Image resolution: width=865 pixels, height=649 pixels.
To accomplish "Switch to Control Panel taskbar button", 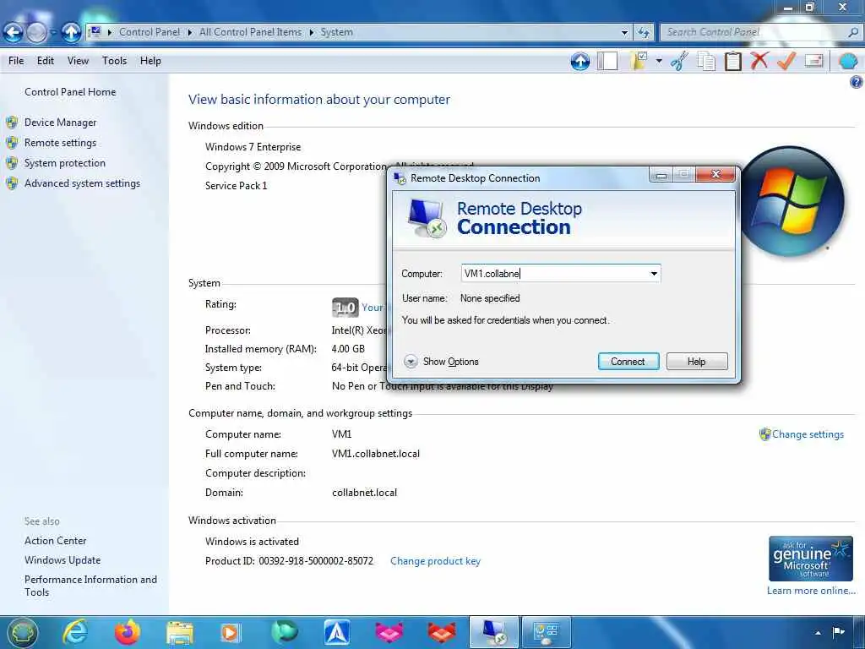I will pos(547,632).
